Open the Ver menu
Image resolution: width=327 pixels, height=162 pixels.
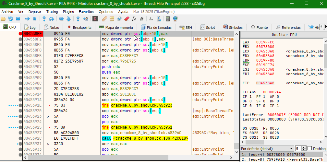21,12
